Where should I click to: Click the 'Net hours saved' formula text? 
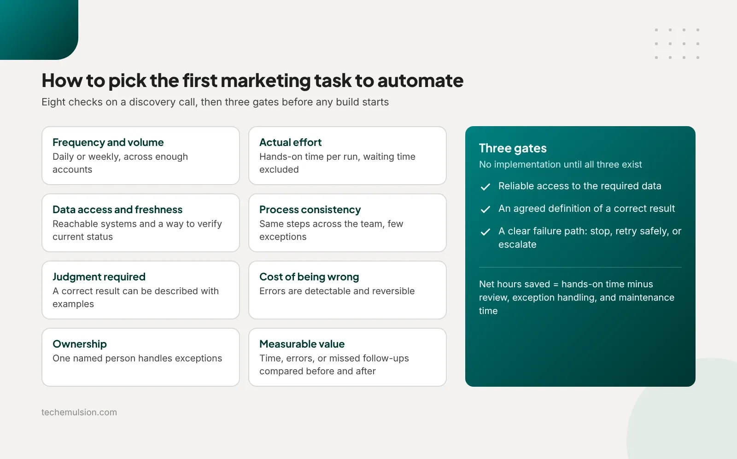pyautogui.click(x=577, y=297)
